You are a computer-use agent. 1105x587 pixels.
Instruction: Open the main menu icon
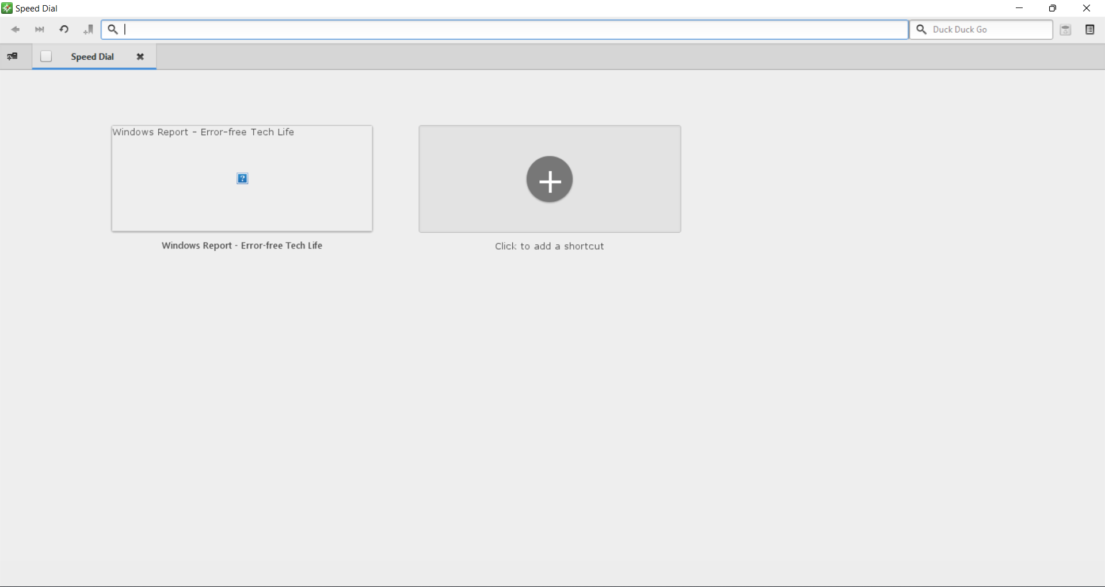point(1089,29)
